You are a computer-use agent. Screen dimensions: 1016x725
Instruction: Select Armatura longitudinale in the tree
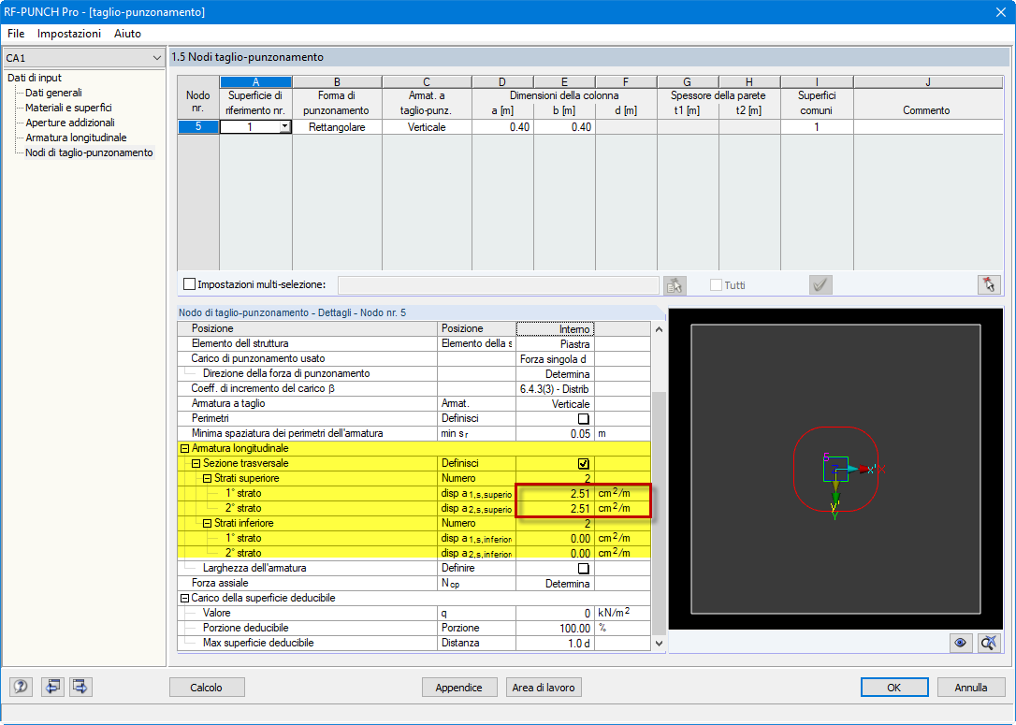pyautogui.click(x=76, y=138)
